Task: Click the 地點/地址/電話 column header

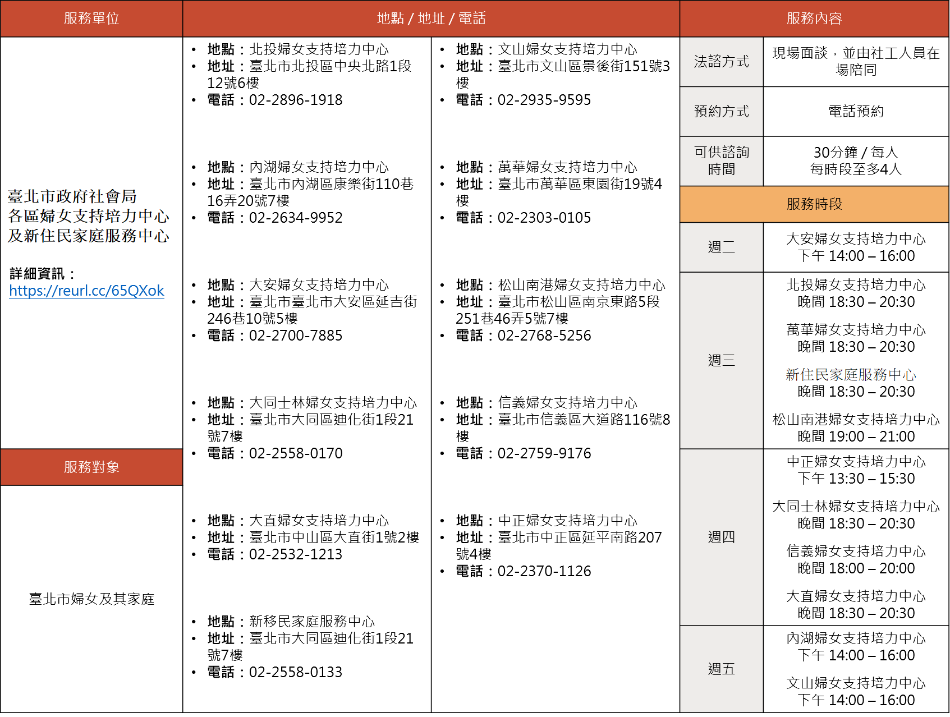Action: point(431,19)
